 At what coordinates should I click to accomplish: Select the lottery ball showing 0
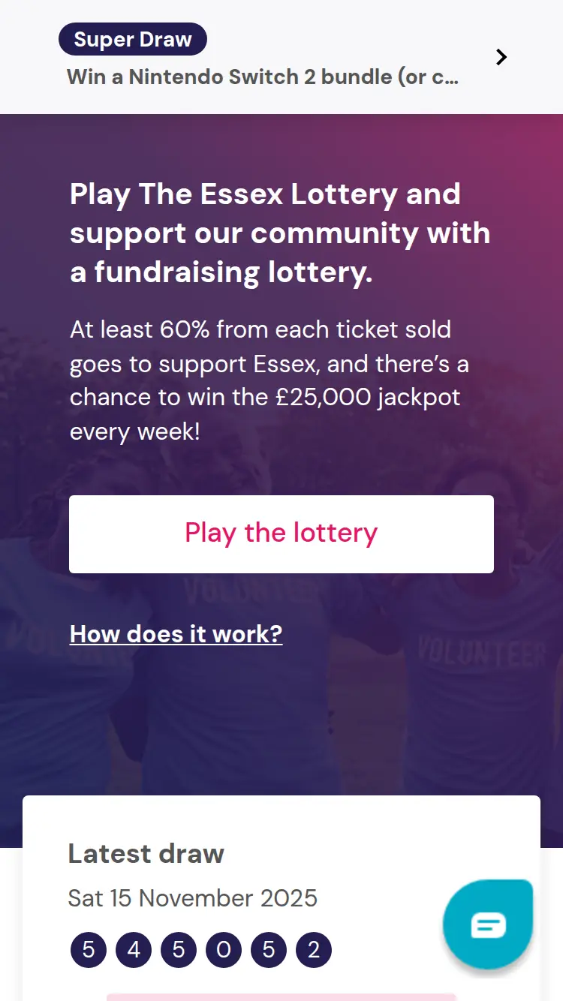click(223, 949)
